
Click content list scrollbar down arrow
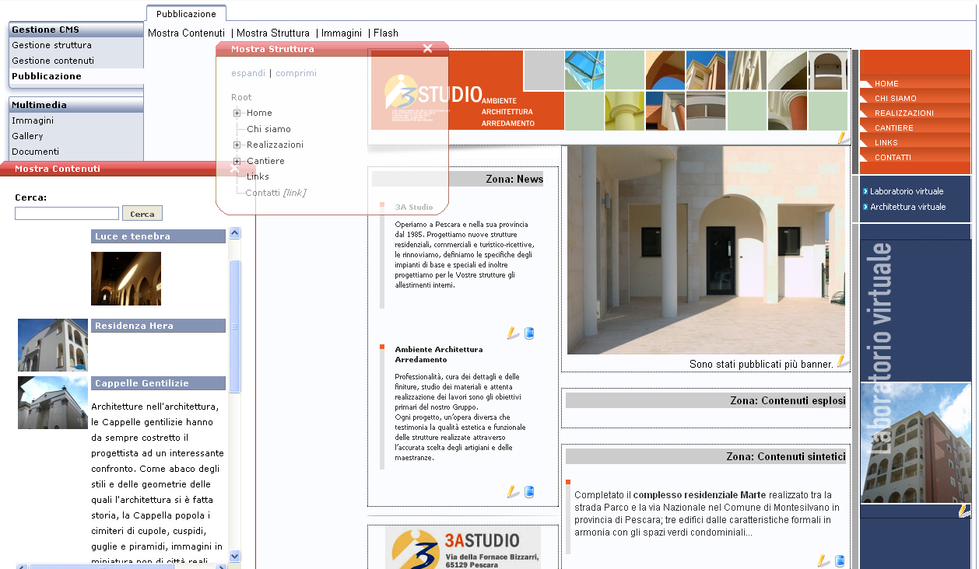(x=235, y=556)
